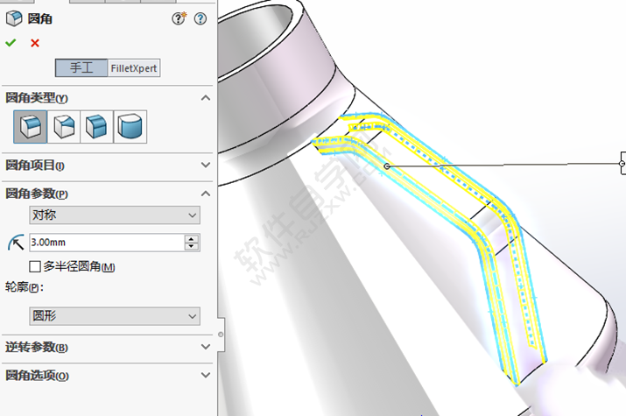Click the 3.00mm radius input field
Viewport: 626px width, 416px height.
[107, 243]
